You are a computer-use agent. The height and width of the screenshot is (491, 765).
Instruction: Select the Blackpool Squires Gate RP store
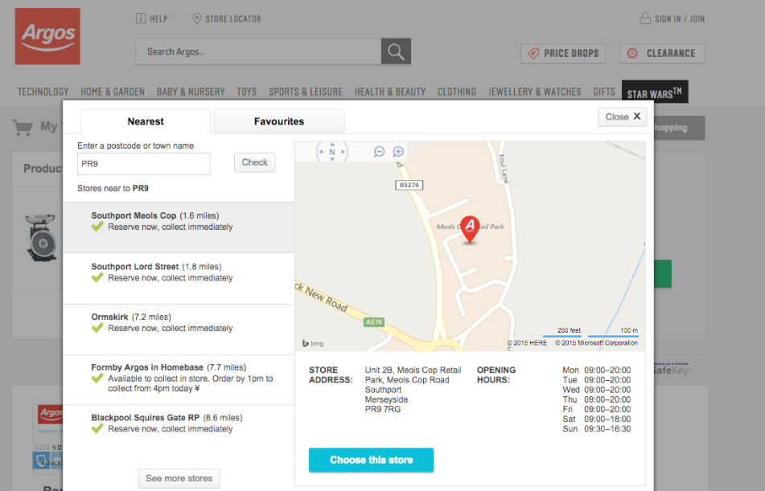(179, 430)
